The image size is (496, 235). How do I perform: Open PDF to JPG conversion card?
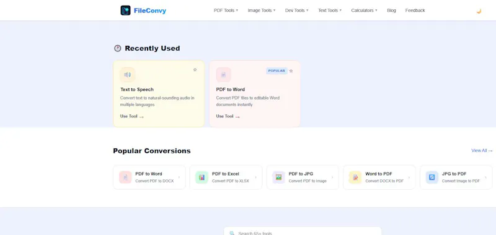[x=303, y=177]
